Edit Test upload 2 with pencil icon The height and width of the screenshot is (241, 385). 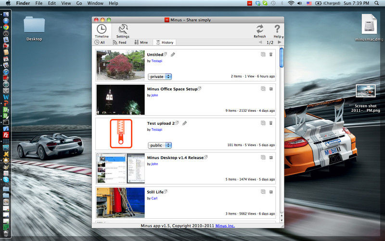[x=184, y=123]
